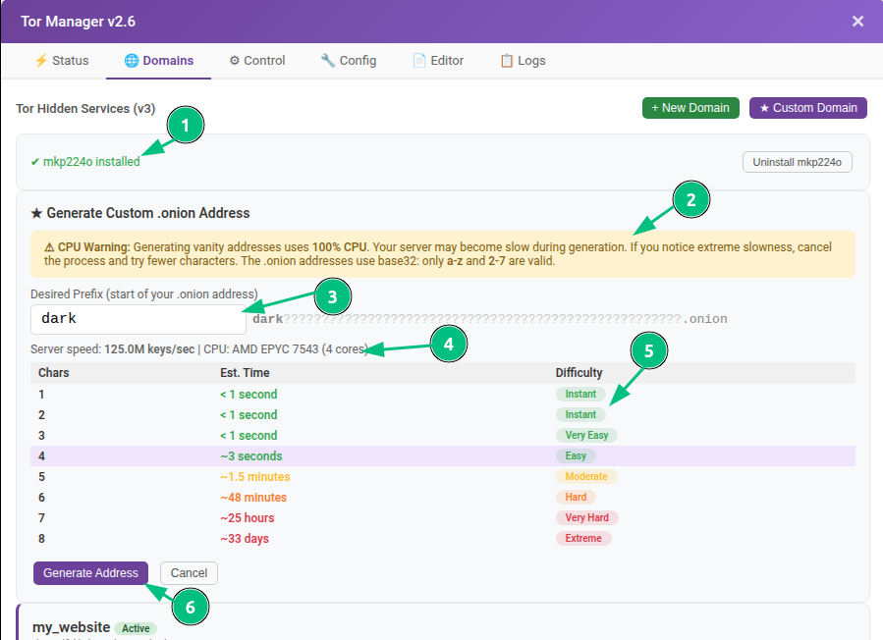
Task: Focus the Desired Prefix input field
Action: tap(138, 319)
